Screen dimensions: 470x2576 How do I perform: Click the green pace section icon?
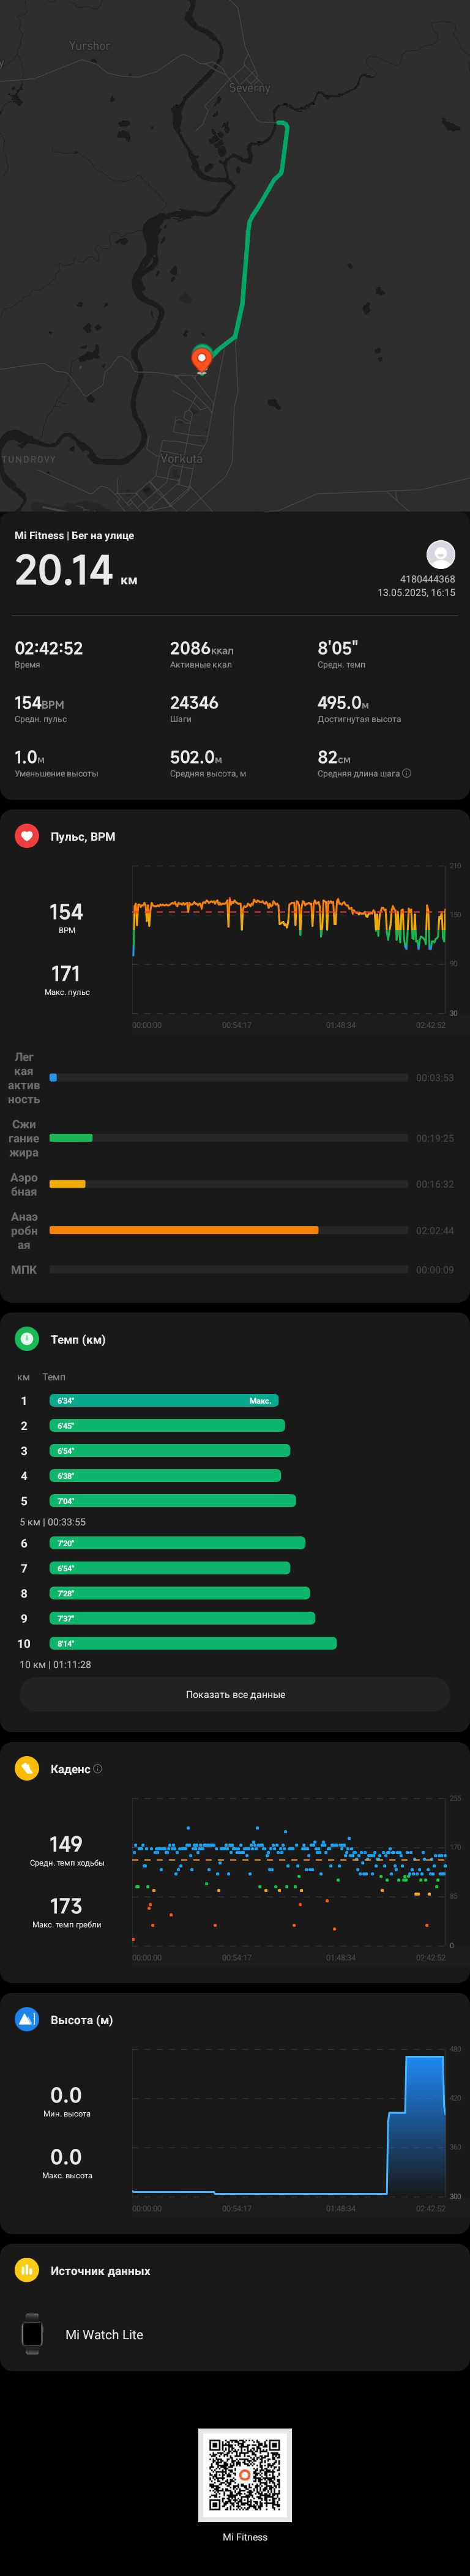coord(27,1339)
